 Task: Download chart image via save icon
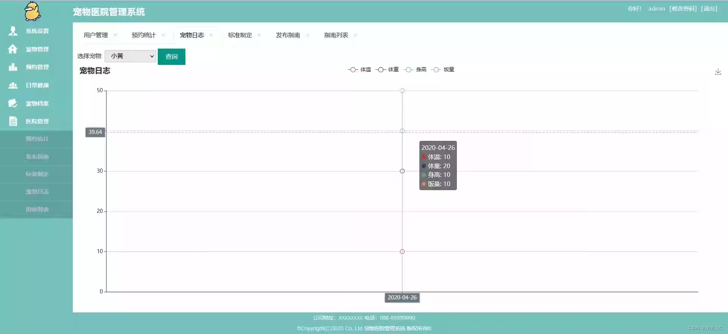[718, 72]
